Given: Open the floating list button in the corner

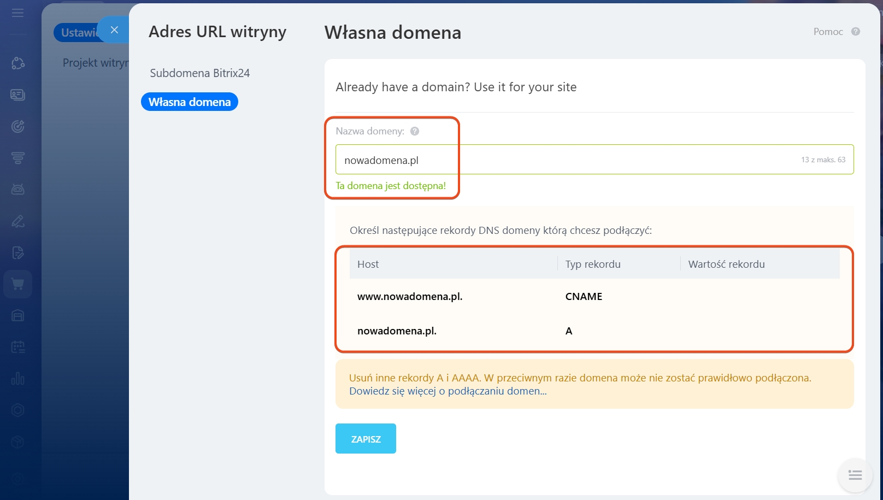Looking at the screenshot, I should pos(855,475).
